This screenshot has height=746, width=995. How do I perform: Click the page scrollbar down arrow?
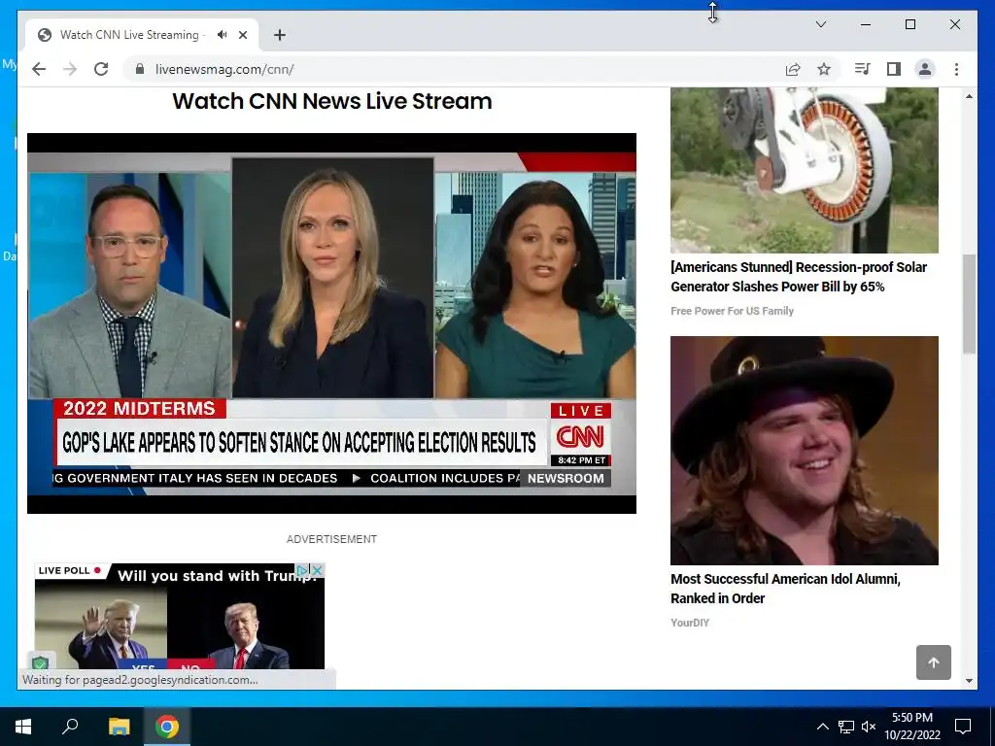coord(969,681)
